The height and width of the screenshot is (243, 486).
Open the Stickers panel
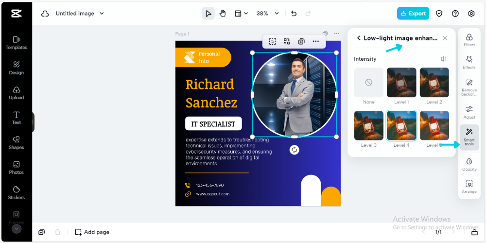click(16, 193)
